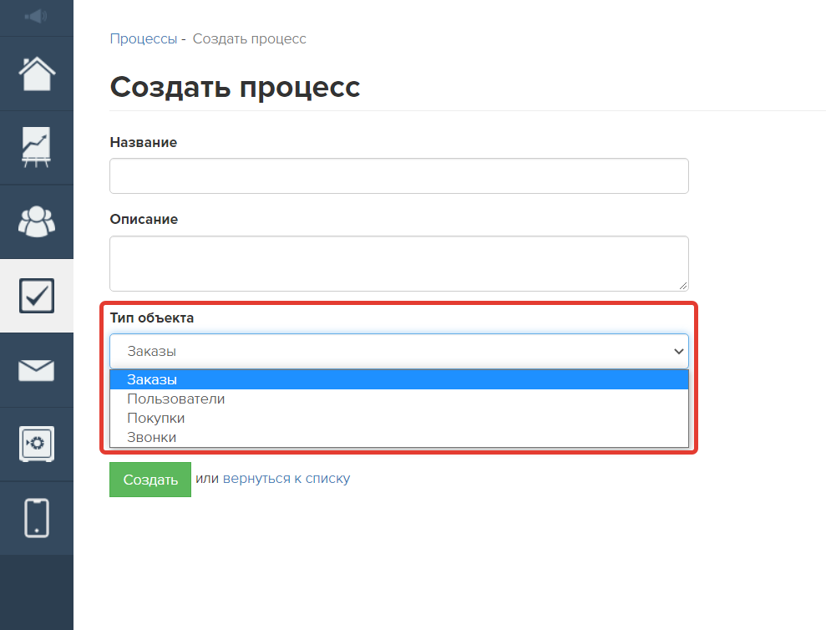Focus the Описание text area
Viewport: 826px width, 630px height.
398,263
